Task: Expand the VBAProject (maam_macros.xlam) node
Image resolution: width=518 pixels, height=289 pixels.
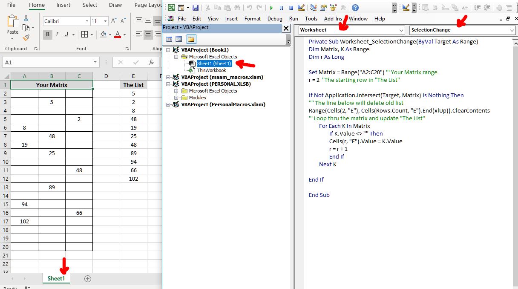Action: 168,77
